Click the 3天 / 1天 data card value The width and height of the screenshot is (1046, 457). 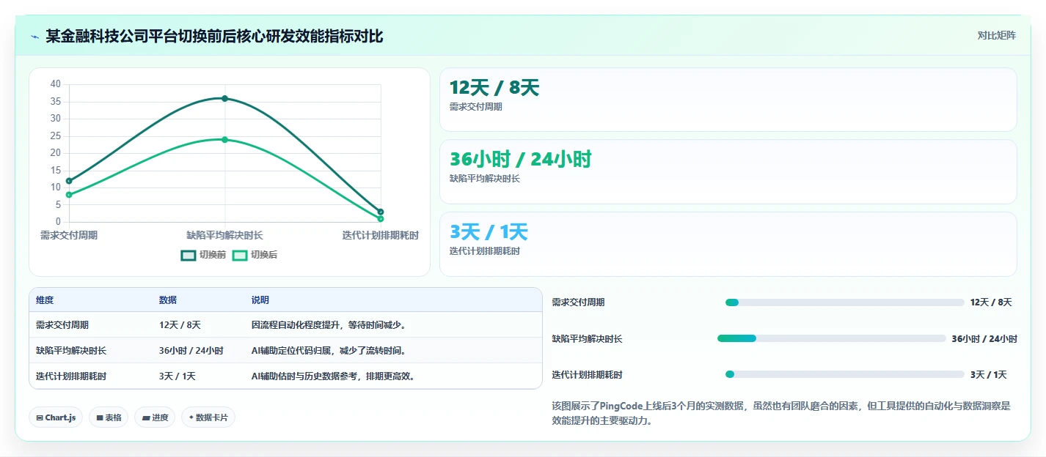(x=489, y=232)
